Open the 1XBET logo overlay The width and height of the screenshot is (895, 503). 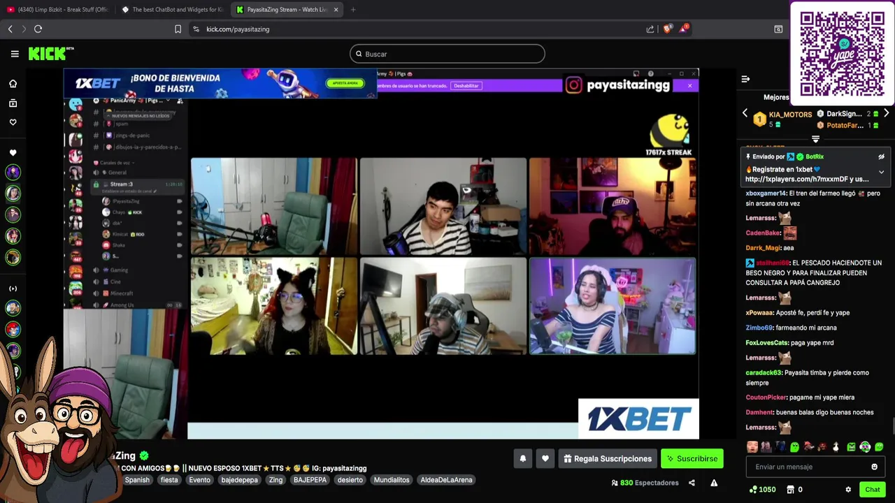[638, 418]
